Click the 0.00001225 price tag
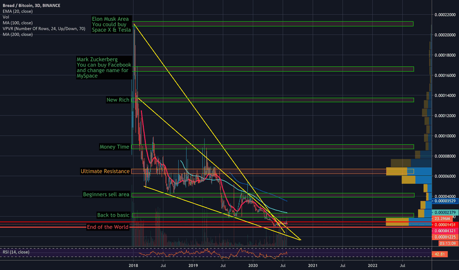Screen dimensions: 459x270 (x=445, y=237)
